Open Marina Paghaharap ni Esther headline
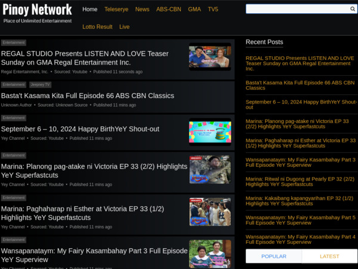The width and height of the screenshot is (358, 269). coord(82,213)
